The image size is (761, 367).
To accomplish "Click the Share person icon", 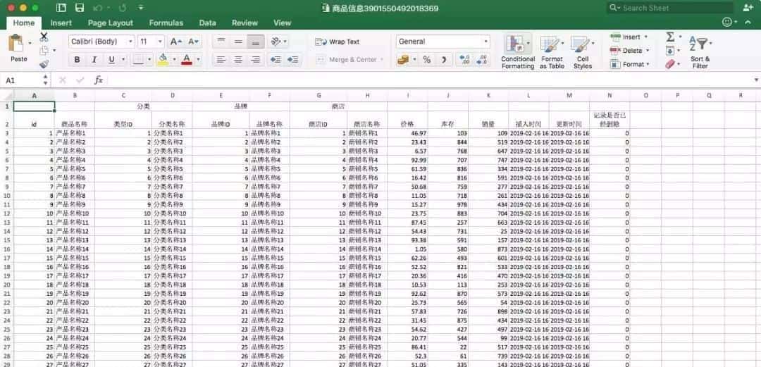I will (x=748, y=8).
